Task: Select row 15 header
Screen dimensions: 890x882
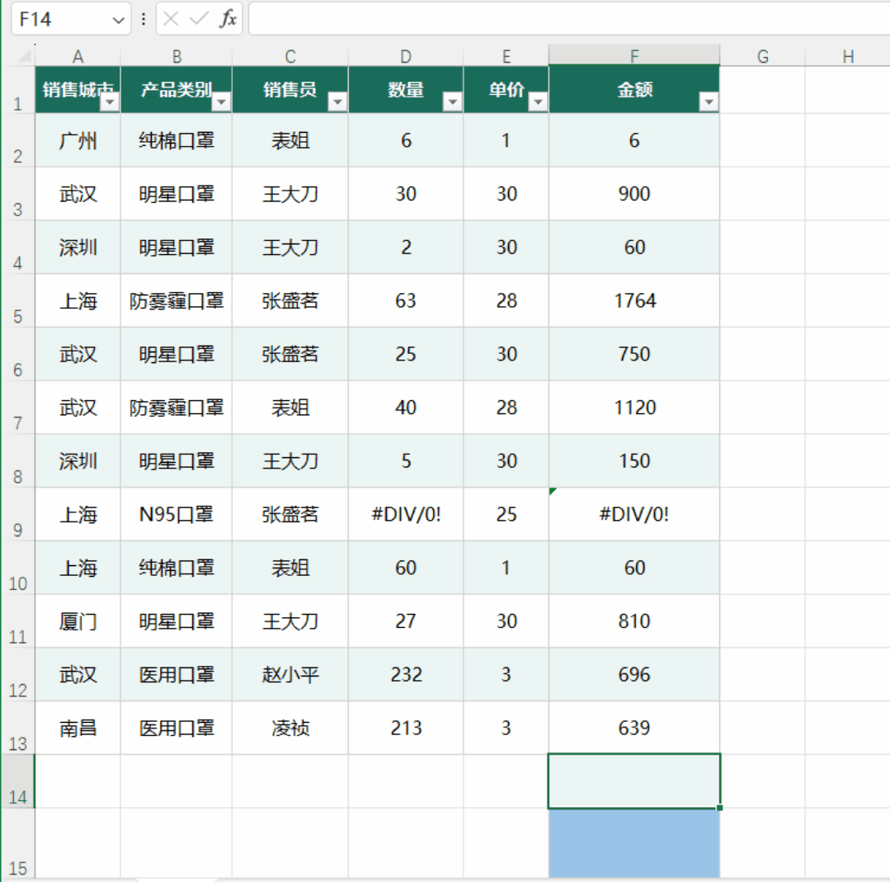Action: pyautogui.click(x=17, y=843)
